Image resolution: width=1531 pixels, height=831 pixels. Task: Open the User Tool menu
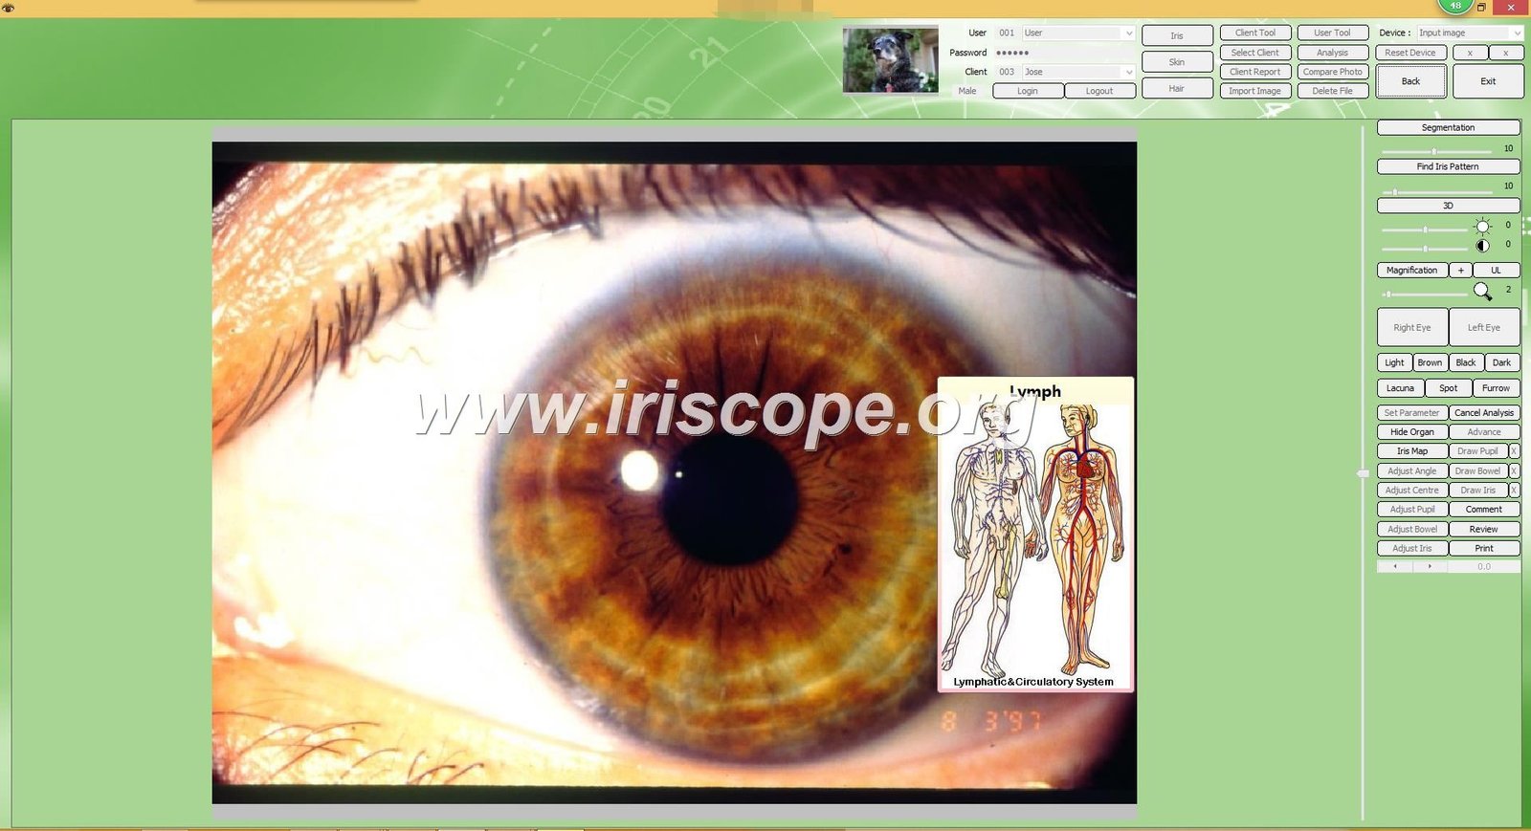pyautogui.click(x=1332, y=33)
